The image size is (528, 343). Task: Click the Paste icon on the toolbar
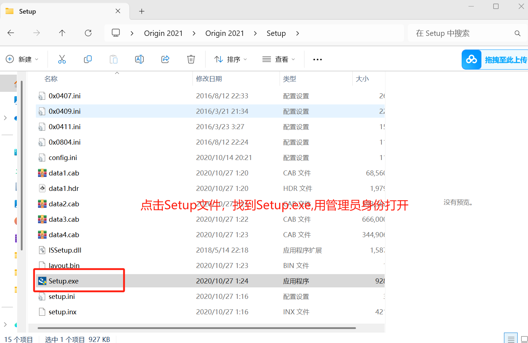[113, 59]
